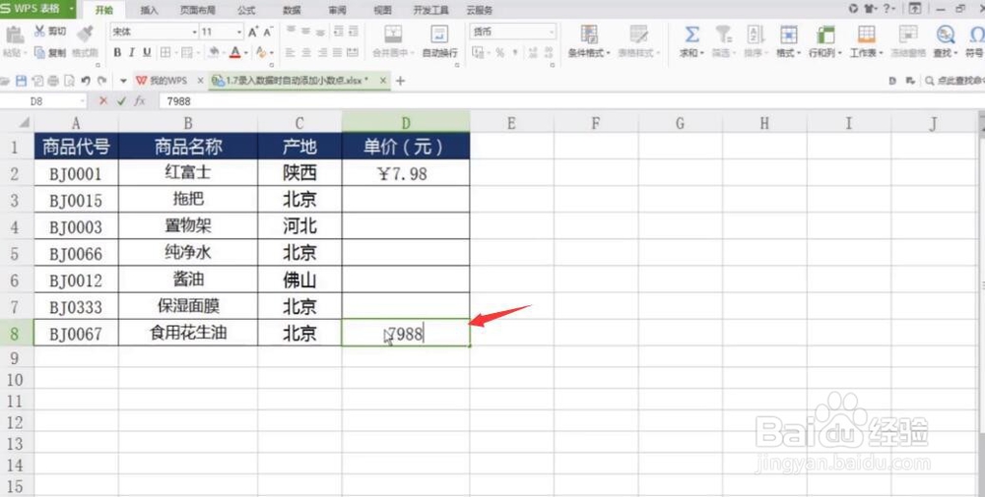Image resolution: width=985 pixels, height=497 pixels.
Task: Select the Format Painter brush (格式刷)
Action: coord(85,32)
